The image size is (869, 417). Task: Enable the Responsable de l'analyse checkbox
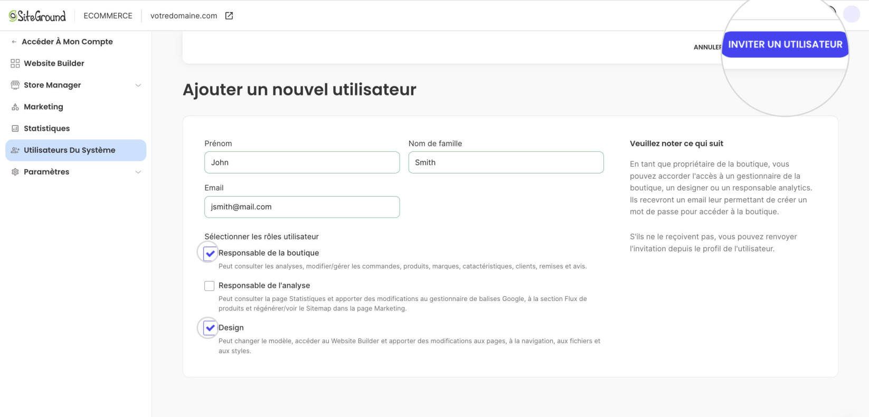[210, 286]
